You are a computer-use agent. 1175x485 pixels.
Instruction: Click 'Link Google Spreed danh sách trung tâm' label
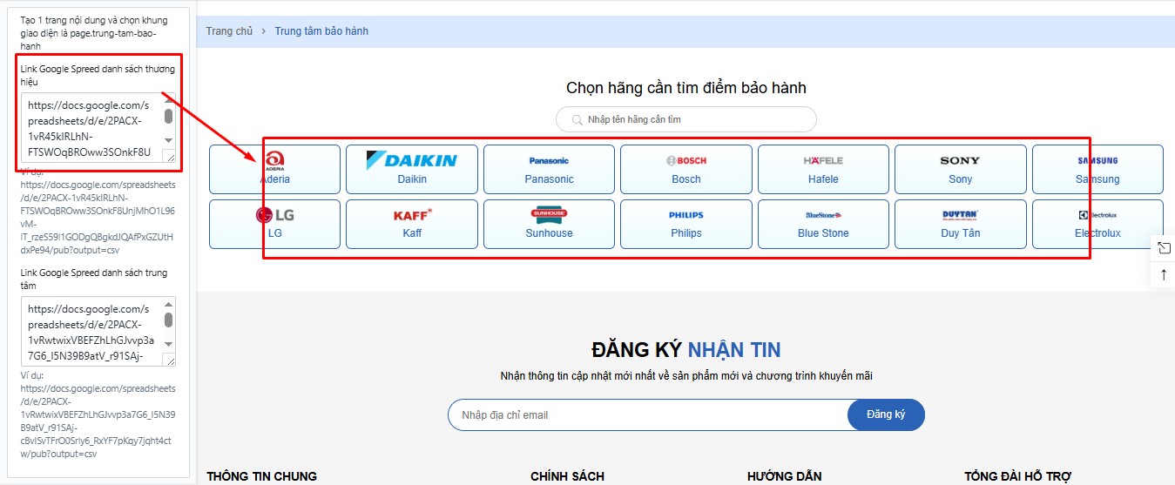tap(94, 279)
